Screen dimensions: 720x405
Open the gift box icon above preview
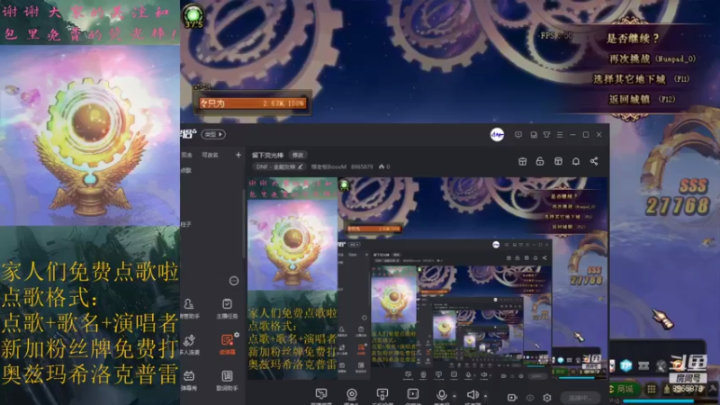point(523,161)
